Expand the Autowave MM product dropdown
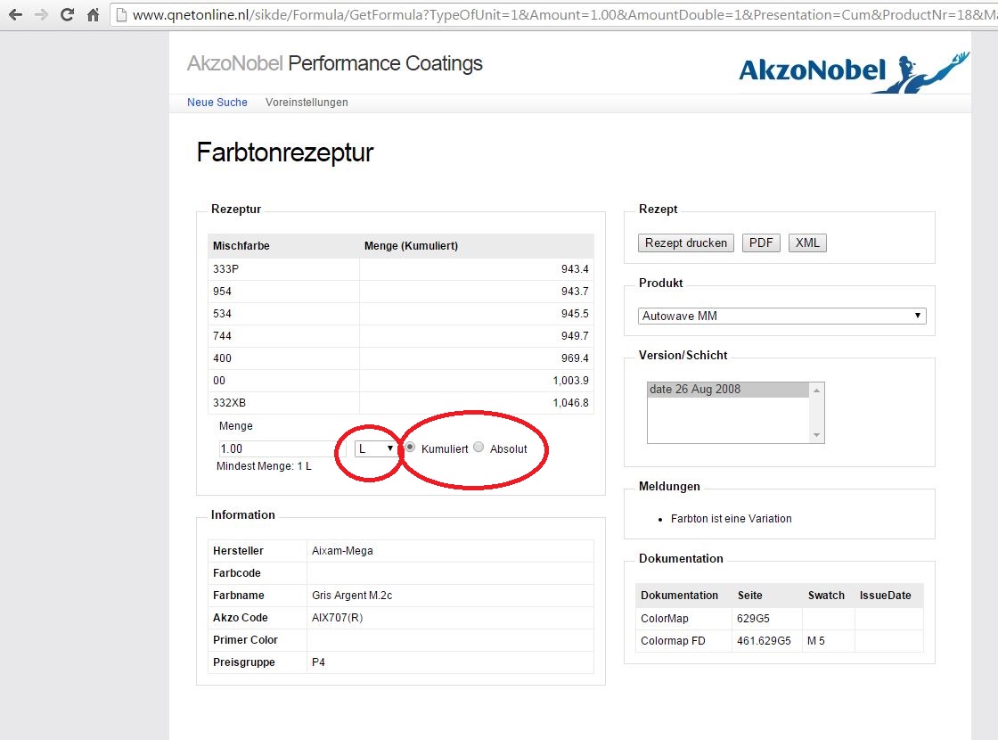This screenshot has width=998, height=740. (781, 316)
